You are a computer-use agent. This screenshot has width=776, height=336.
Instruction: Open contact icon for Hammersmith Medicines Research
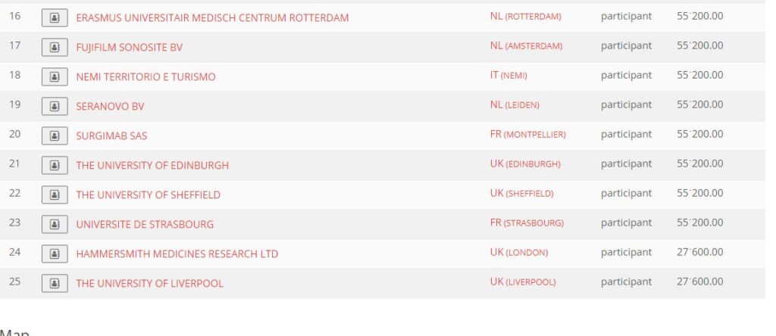pyautogui.click(x=55, y=254)
